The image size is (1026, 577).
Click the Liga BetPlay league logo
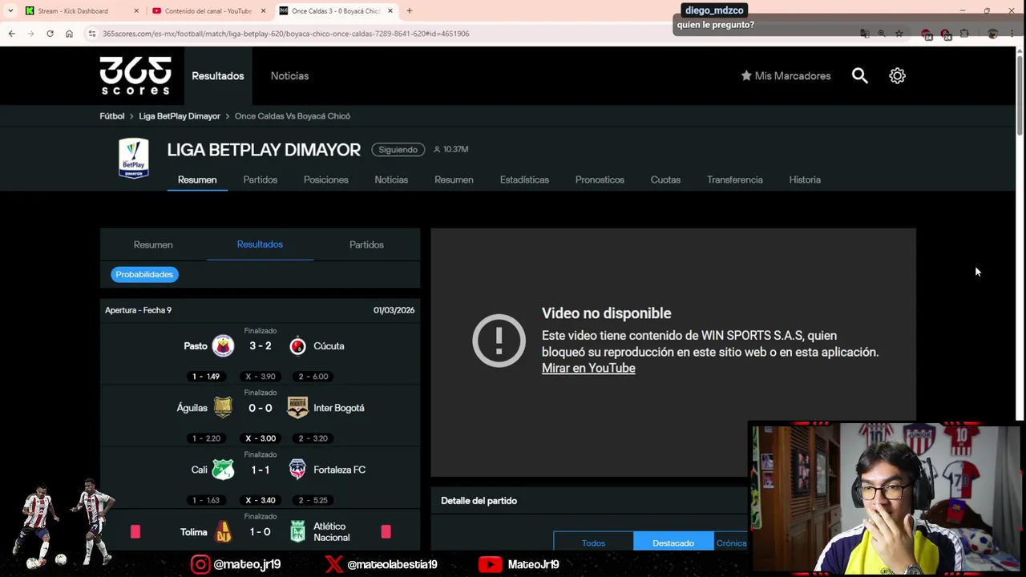coord(134,158)
